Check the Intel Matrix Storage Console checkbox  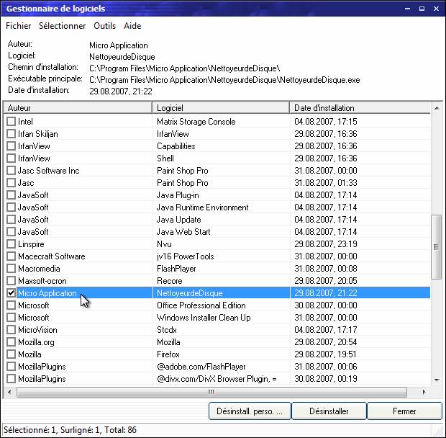(x=11, y=122)
